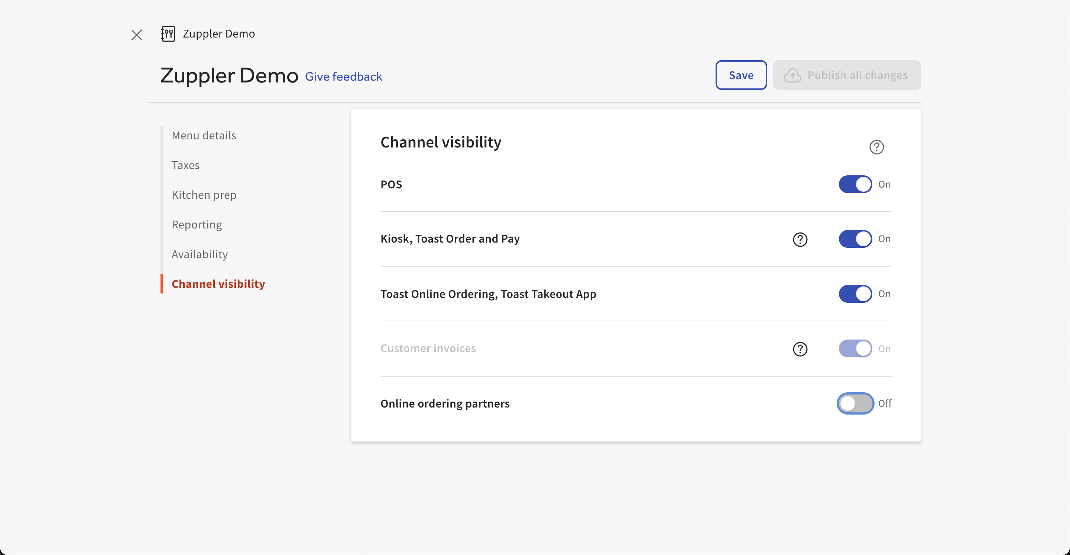
Task: Select Channel visibility sidebar item
Action: (218, 284)
